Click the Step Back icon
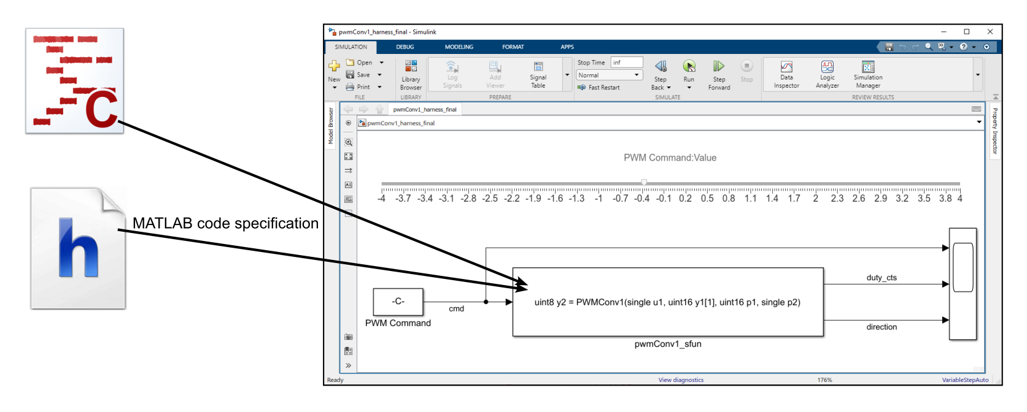1027x412 pixels. [x=661, y=66]
